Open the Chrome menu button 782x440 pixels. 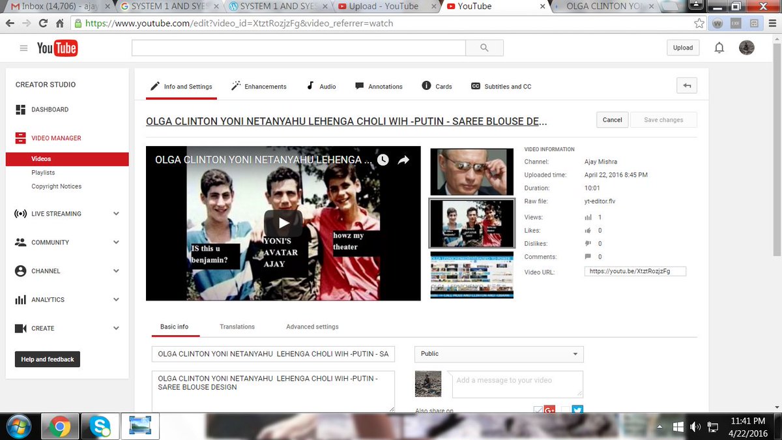point(772,23)
